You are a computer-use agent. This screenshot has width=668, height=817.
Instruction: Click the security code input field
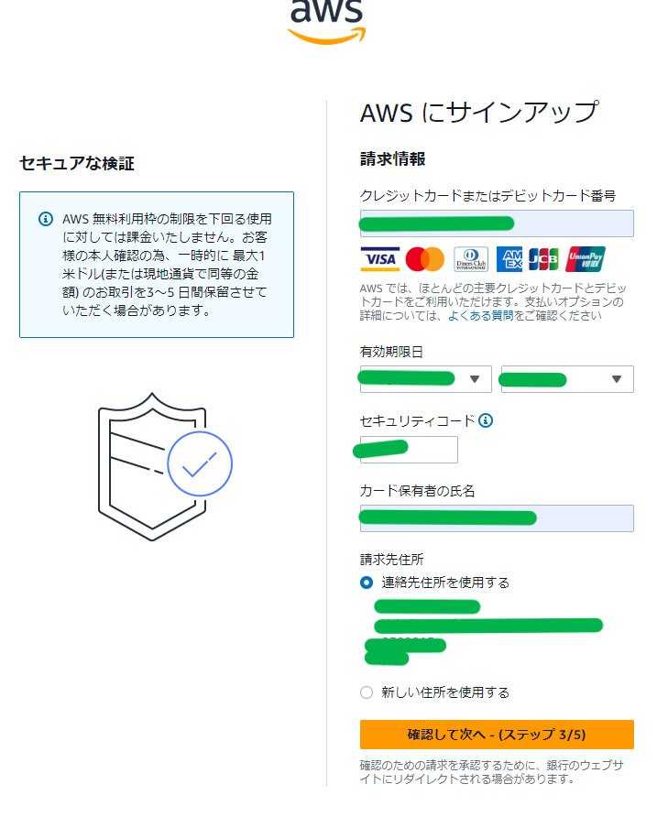coord(409,450)
